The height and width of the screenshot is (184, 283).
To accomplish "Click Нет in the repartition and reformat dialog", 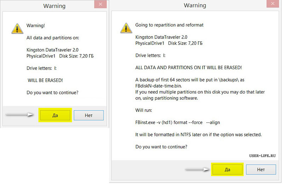I will [261, 170].
